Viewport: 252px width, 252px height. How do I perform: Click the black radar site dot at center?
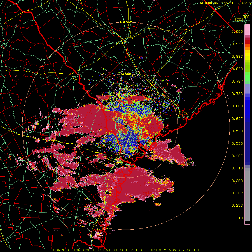click(126, 126)
